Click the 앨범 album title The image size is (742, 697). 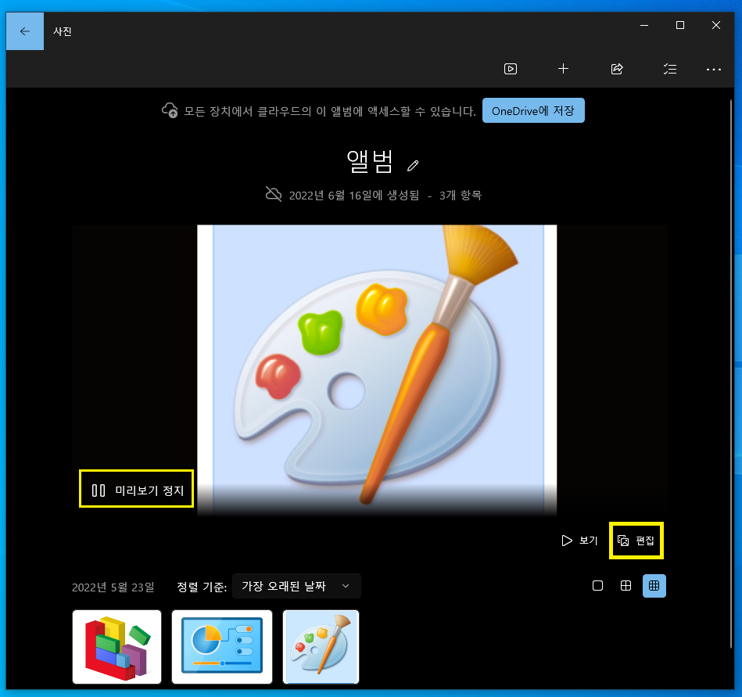370,162
